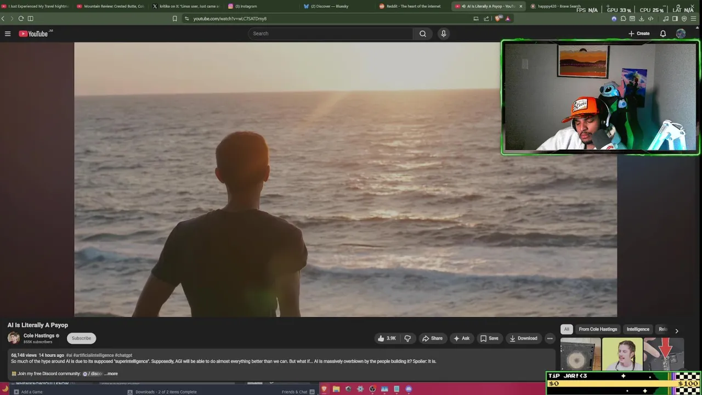
Task: Click the Create button
Action: point(639,33)
